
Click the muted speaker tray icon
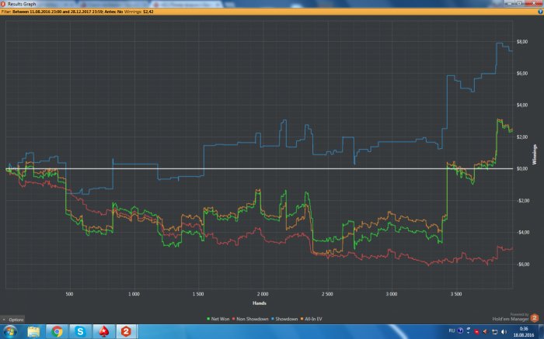485,332
